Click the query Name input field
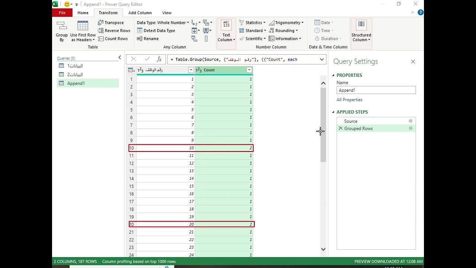Image resolution: width=476 pixels, height=268 pixels. [376, 90]
